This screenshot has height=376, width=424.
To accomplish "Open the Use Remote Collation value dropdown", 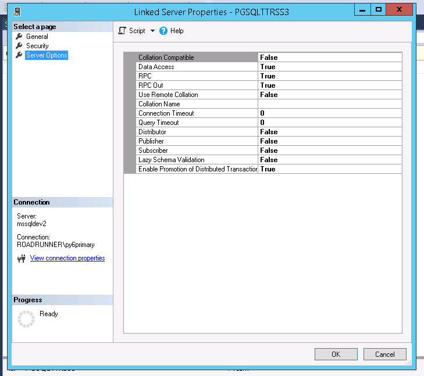I will [330, 95].
